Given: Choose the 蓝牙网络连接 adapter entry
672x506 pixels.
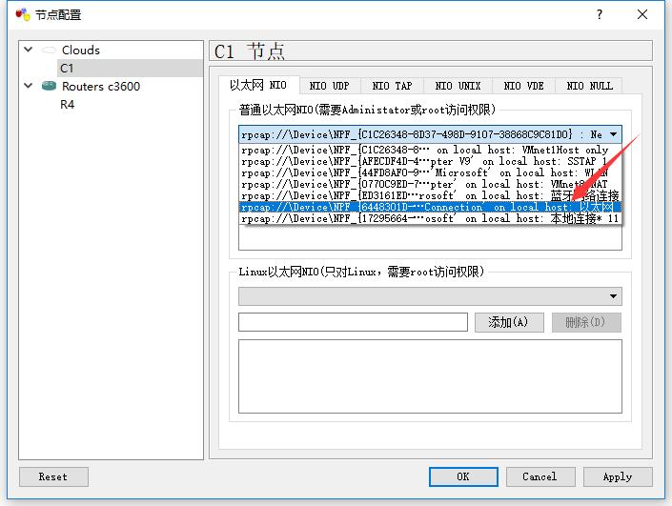Looking at the screenshot, I should coord(430,195).
